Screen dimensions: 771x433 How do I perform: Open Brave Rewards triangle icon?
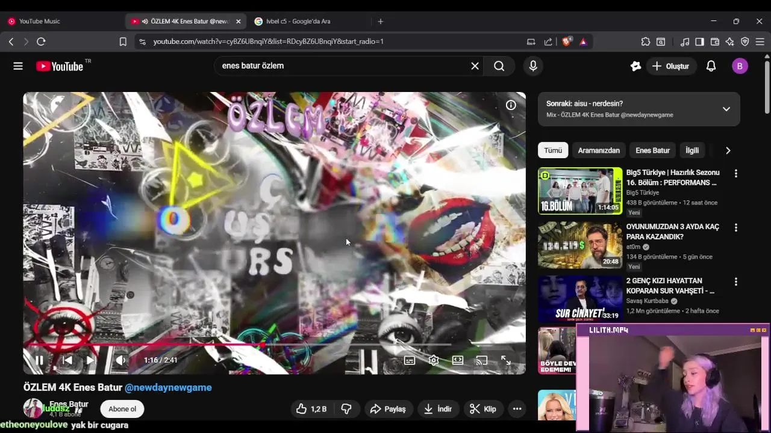[583, 41]
